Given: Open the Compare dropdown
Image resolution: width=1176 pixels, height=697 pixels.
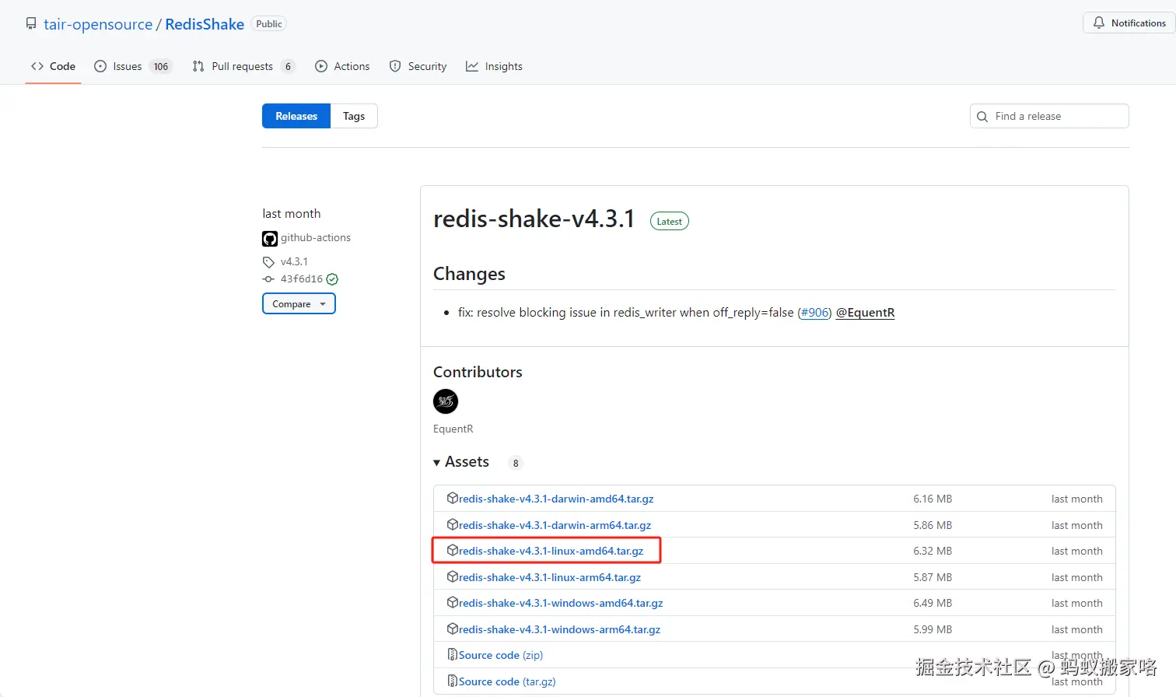Looking at the screenshot, I should pos(299,303).
